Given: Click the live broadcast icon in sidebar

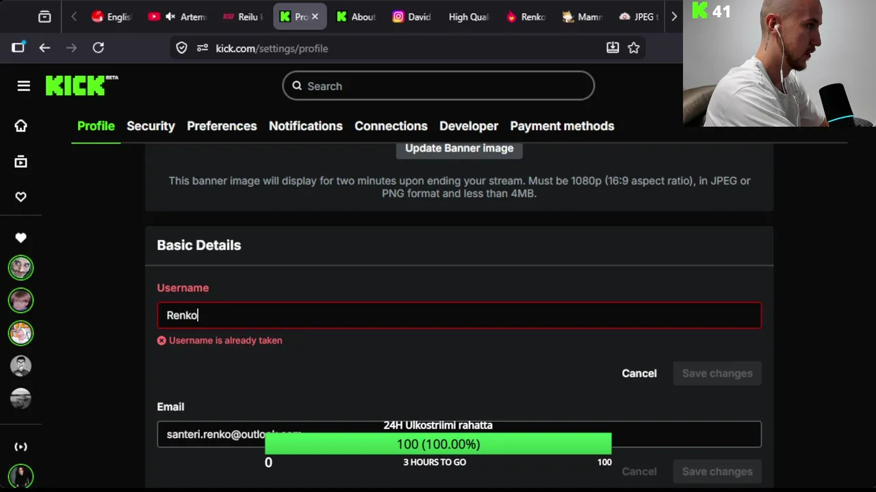Looking at the screenshot, I should tap(21, 446).
